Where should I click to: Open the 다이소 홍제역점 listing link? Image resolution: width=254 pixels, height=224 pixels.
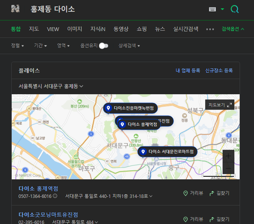pos(38,188)
